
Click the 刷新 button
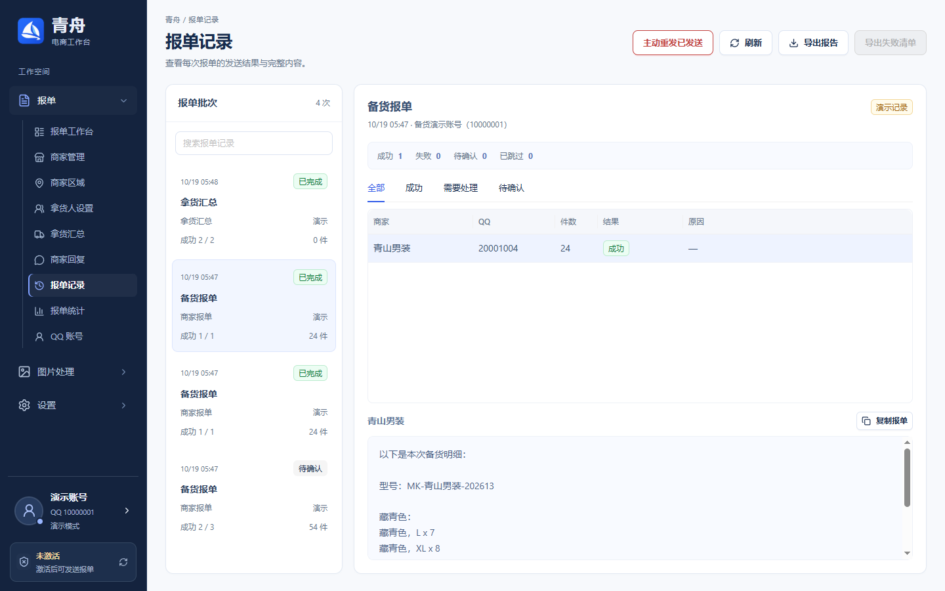pyautogui.click(x=745, y=43)
